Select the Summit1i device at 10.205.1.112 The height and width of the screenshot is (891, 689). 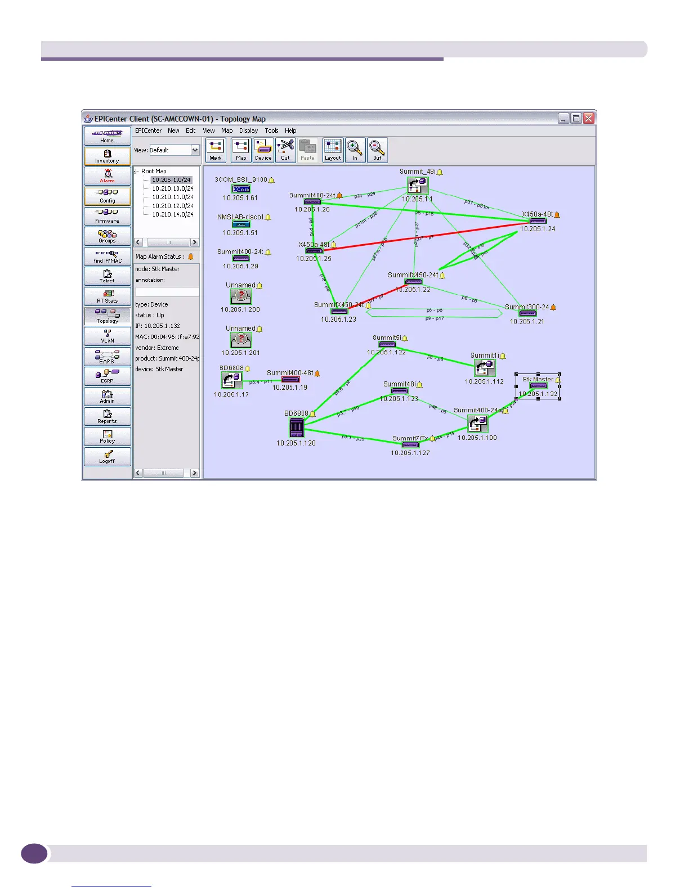click(x=485, y=368)
